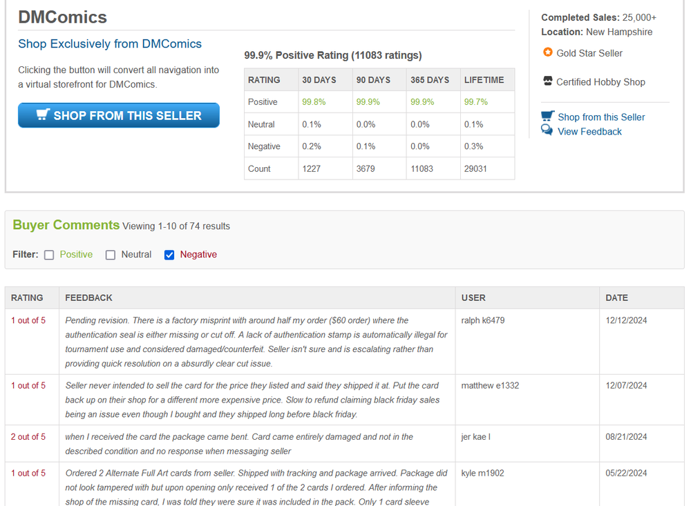Click the date 12/07/2024
691x506 pixels.
point(626,386)
